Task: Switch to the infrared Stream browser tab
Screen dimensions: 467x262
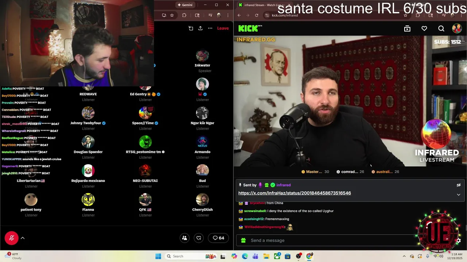Action: coord(265,5)
